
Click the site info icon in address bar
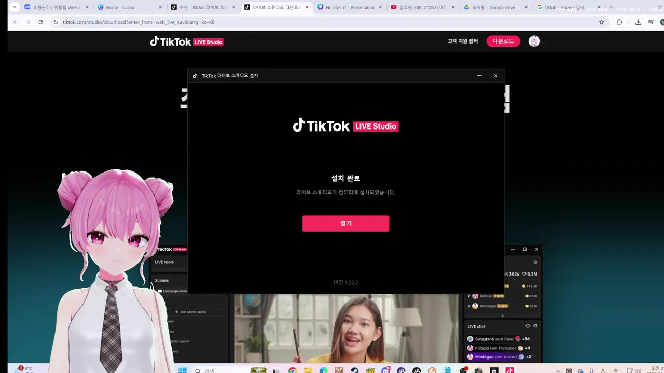coord(56,22)
